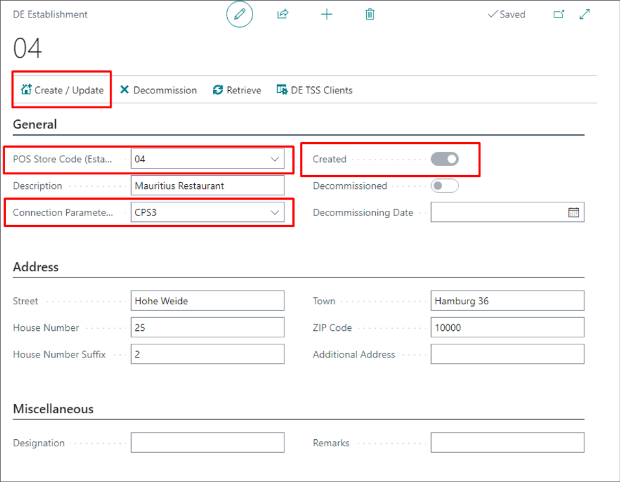Click the ZIP Code field
Viewport: 620px width, 482px height.
pyautogui.click(x=507, y=328)
